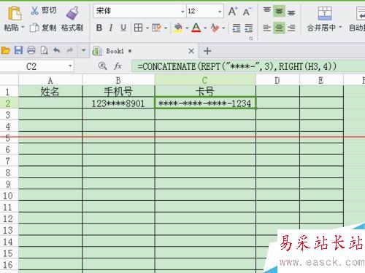
Task: Open the font size dropdown 12
Action: 220,12
